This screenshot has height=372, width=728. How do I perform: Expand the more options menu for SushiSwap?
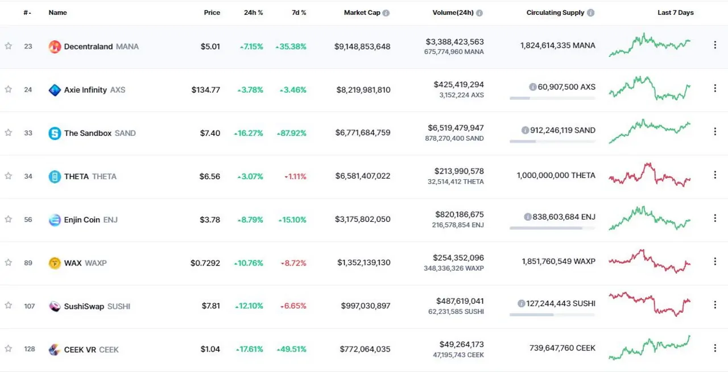[x=715, y=304]
